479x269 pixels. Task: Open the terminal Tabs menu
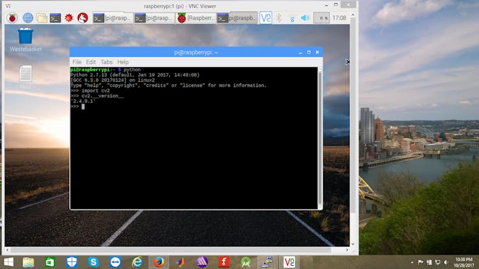click(106, 62)
